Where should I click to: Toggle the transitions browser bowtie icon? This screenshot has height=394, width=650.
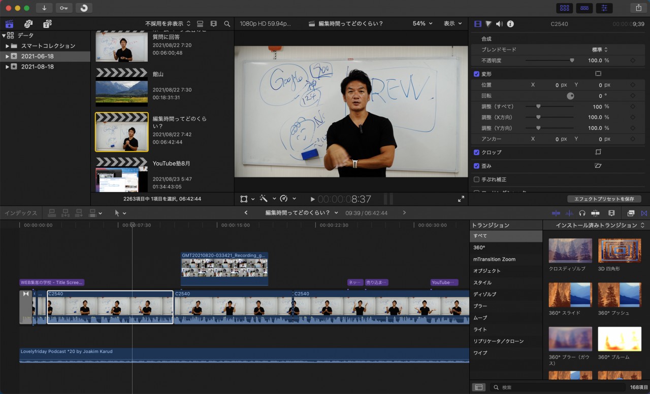pos(644,213)
